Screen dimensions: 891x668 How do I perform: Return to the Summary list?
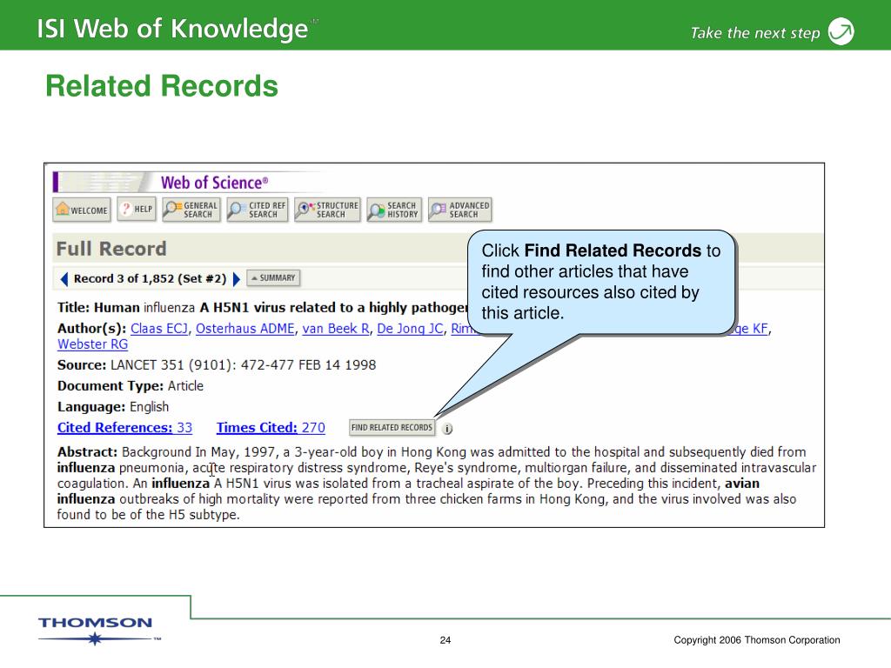(273, 277)
